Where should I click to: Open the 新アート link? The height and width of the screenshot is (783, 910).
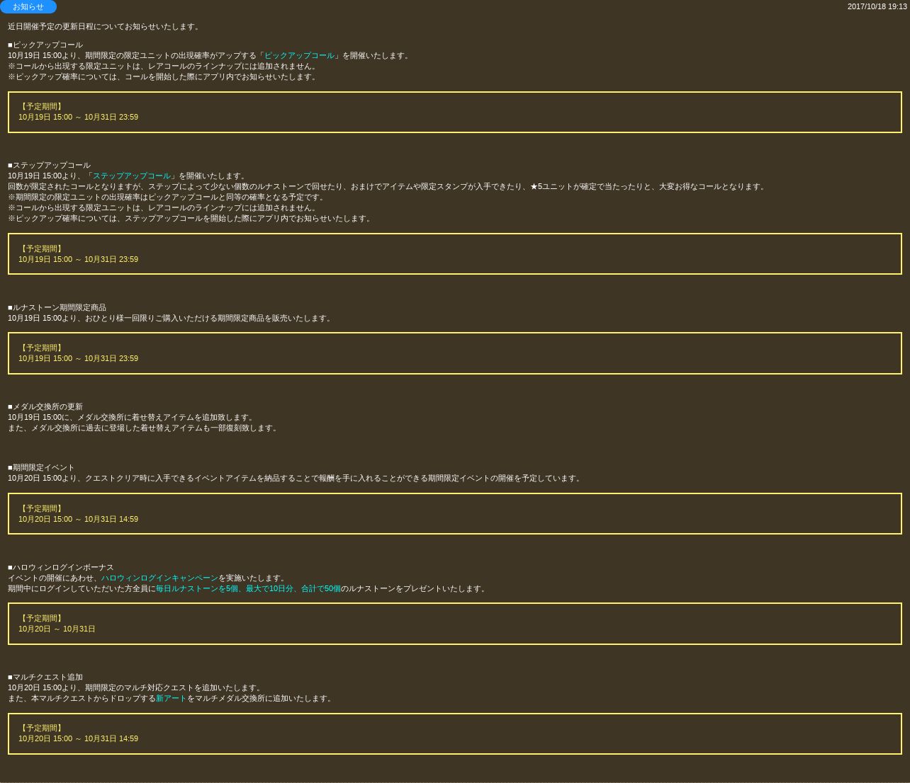pos(171,699)
